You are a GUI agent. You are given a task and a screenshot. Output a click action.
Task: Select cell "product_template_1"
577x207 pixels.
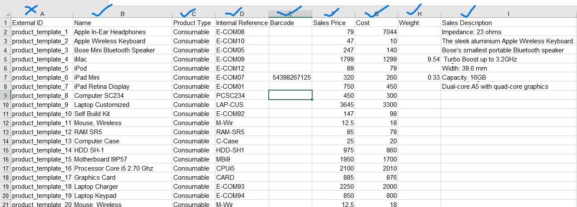click(x=42, y=32)
